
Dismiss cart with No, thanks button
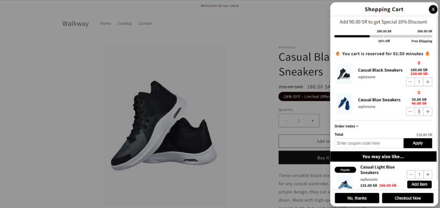(357, 198)
